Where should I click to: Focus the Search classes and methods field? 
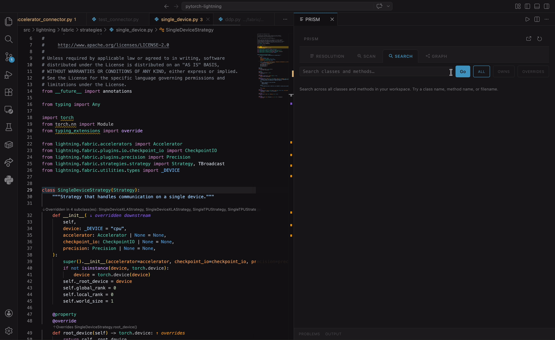tap(376, 71)
